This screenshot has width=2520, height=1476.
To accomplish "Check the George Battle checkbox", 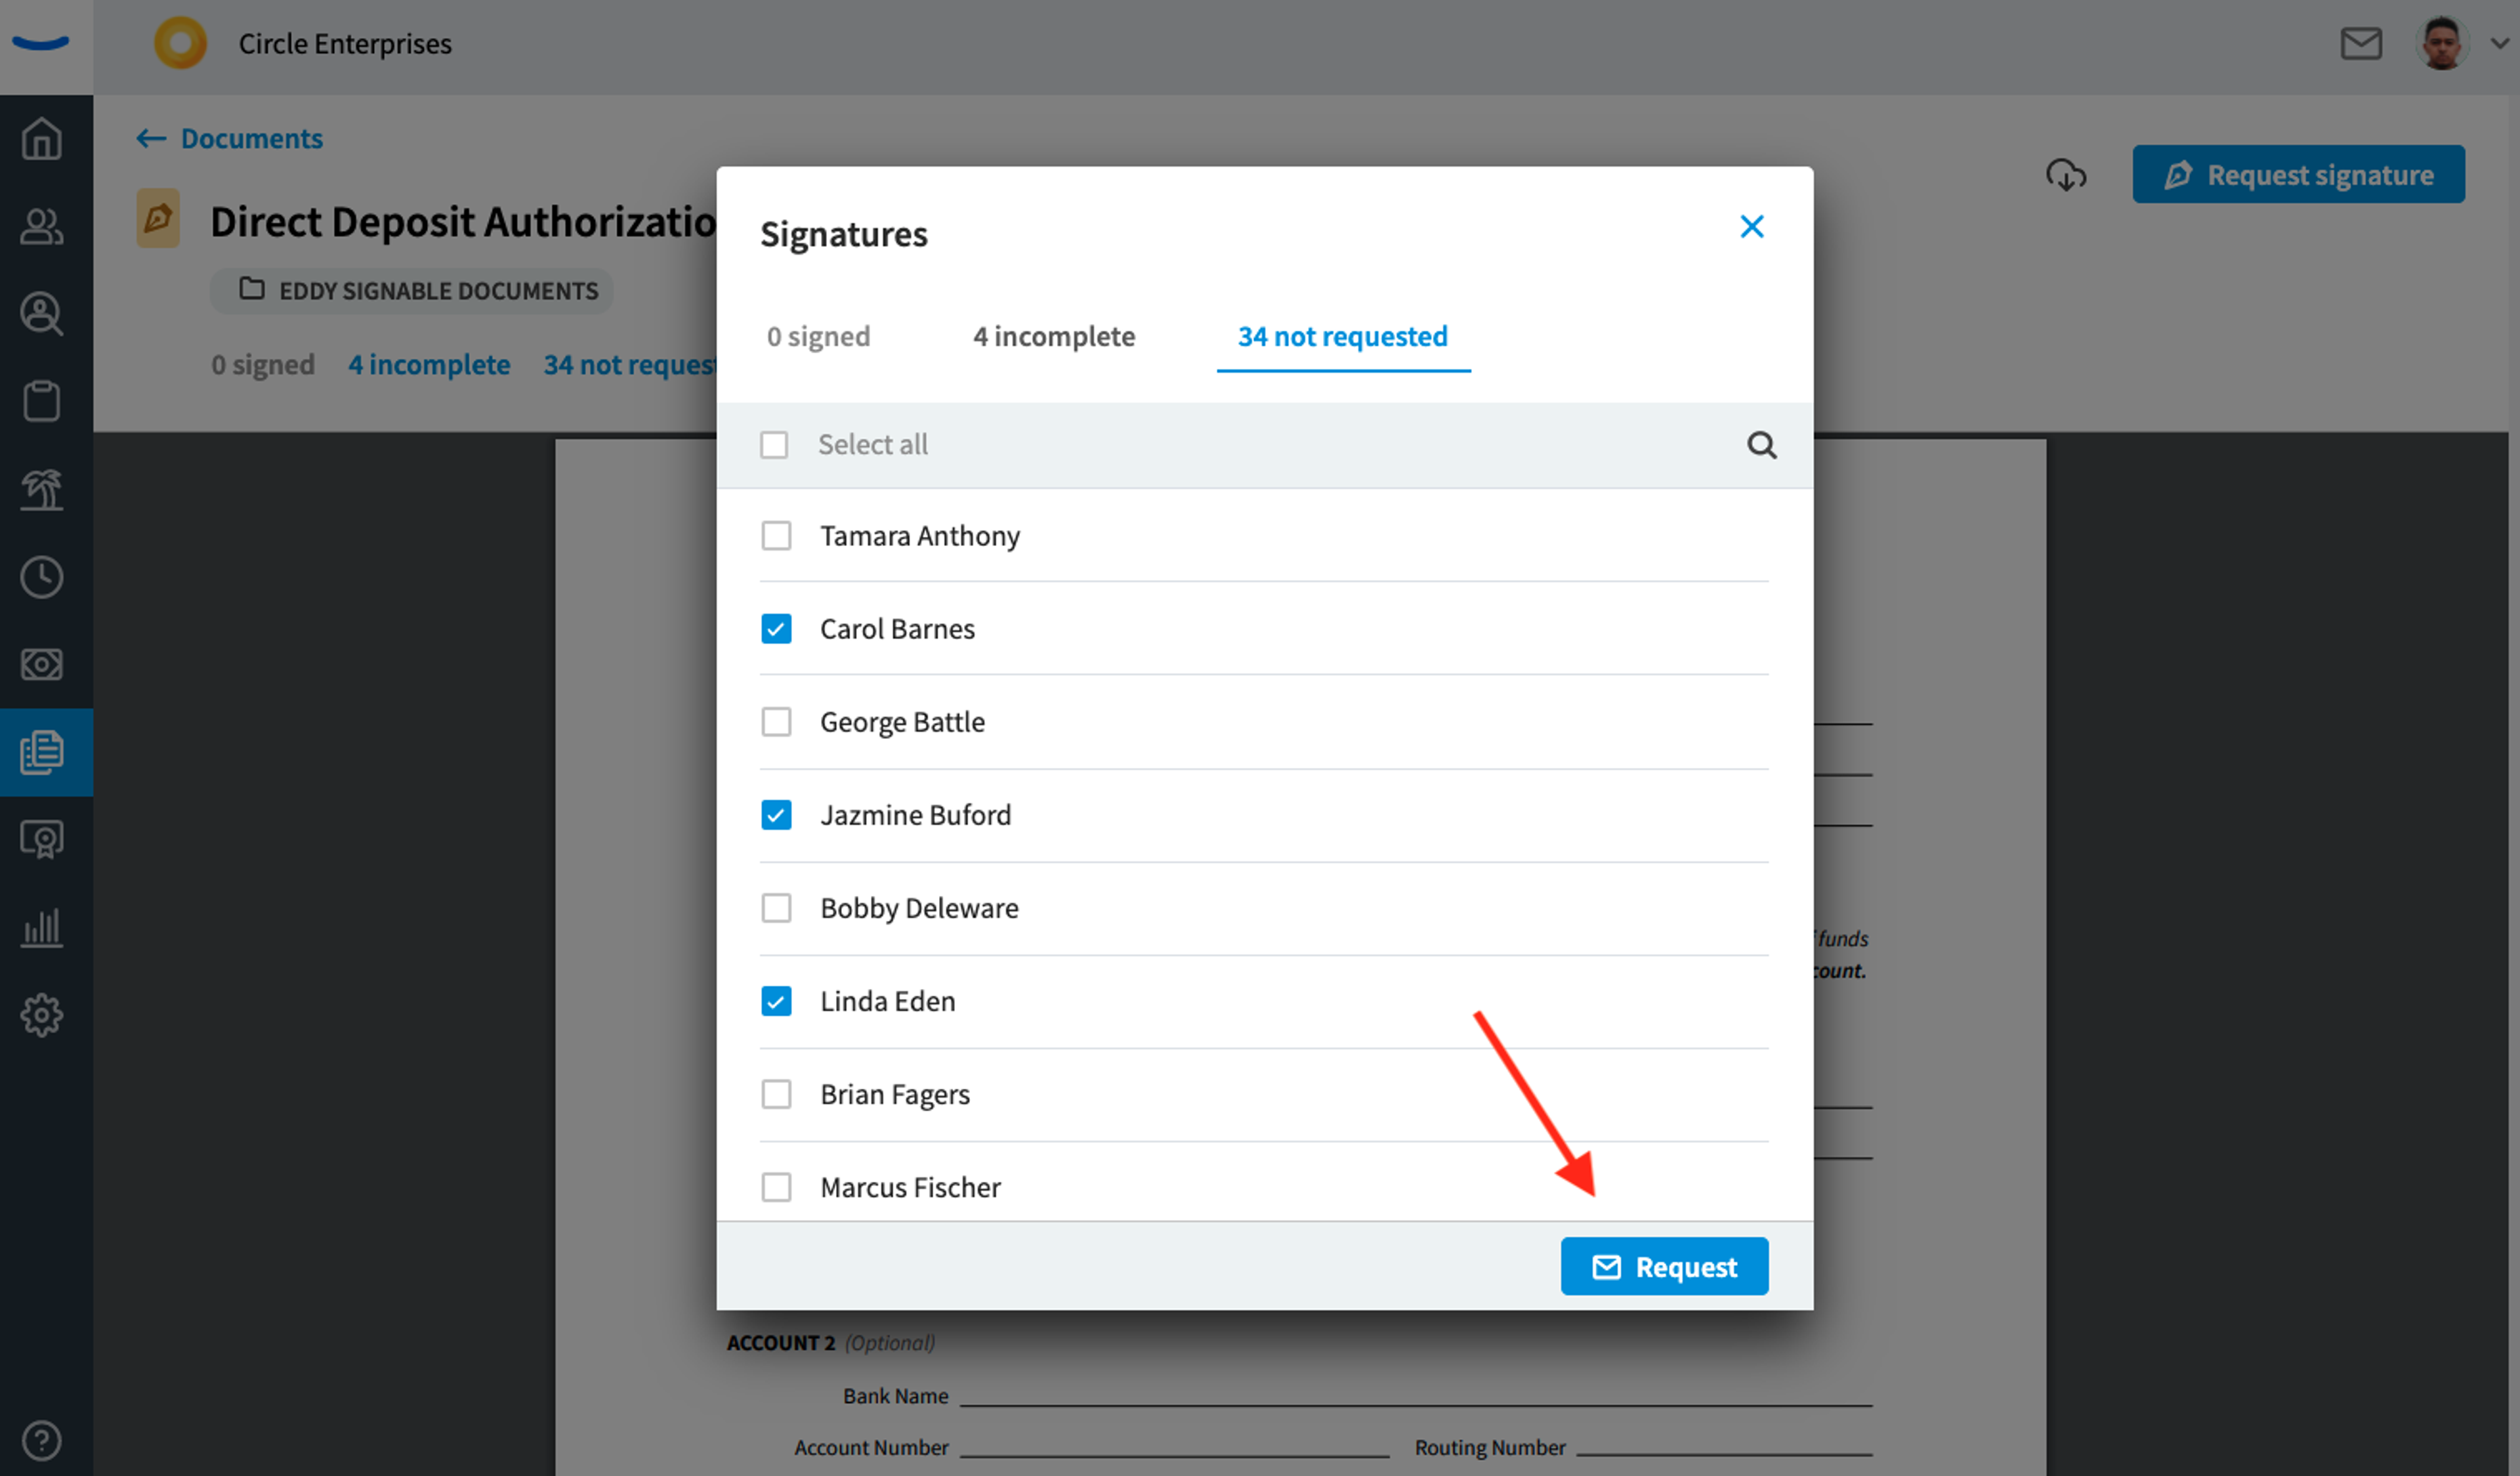I will 776,722.
